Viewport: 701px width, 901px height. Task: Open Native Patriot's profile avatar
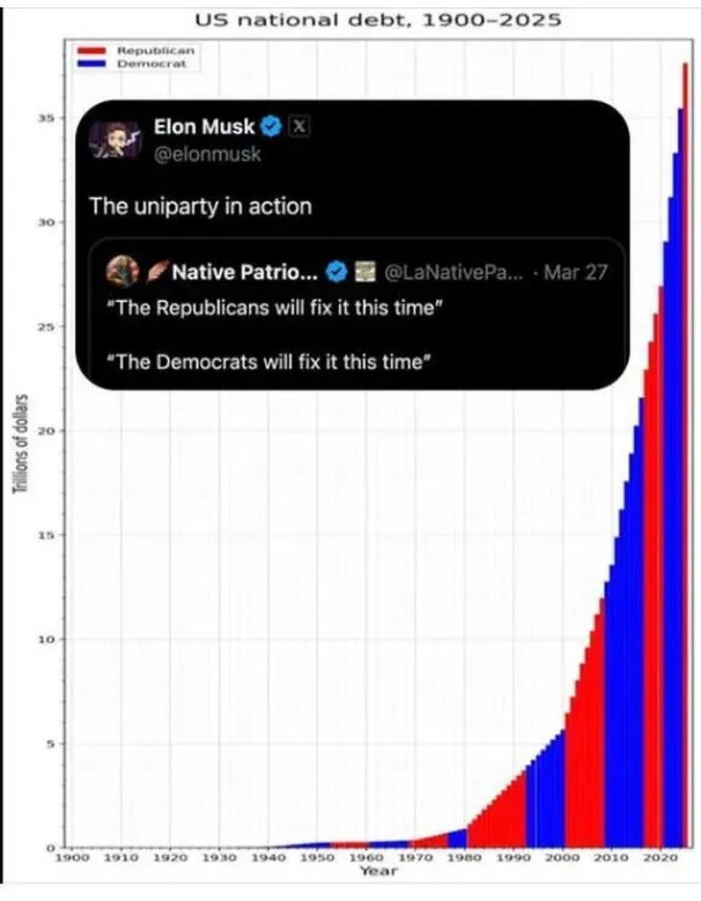coord(120,272)
